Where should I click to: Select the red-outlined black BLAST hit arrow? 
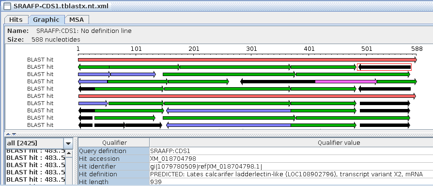385,67
